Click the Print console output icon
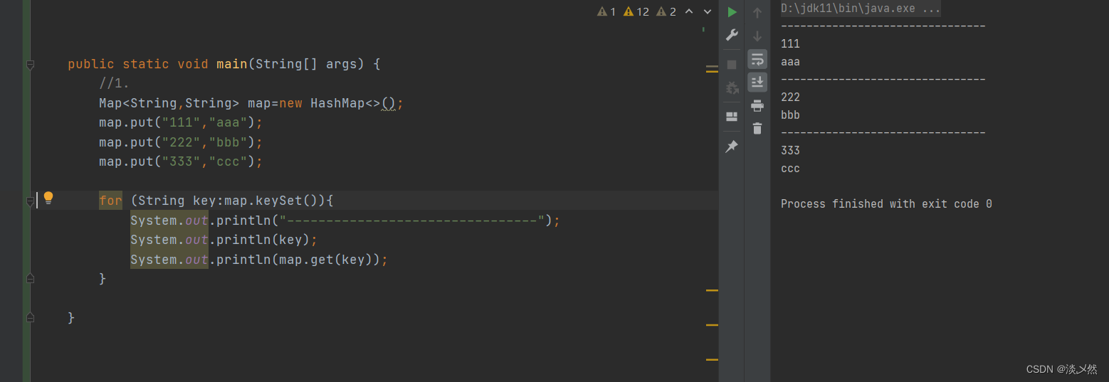Screen dimensions: 1109x382 click(757, 106)
